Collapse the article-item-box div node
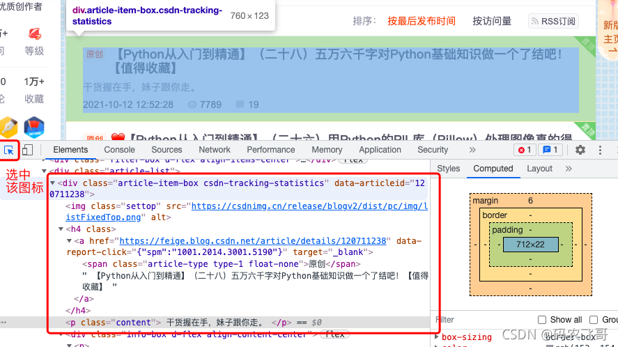Viewport: 618px width, 347px height. click(52, 183)
